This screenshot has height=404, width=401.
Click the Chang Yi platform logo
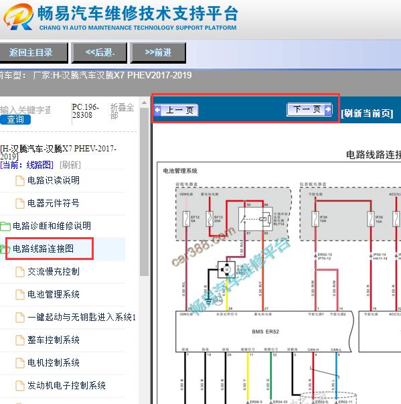[x=18, y=17]
